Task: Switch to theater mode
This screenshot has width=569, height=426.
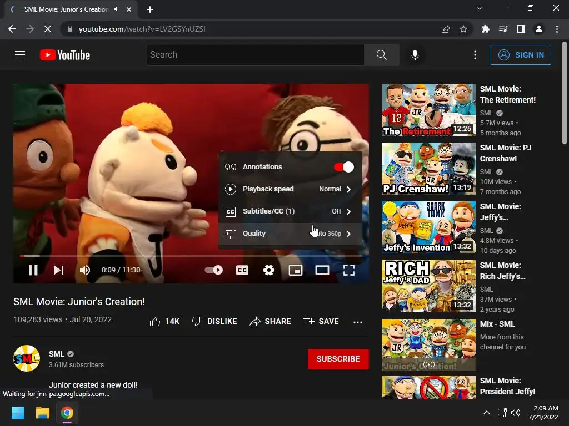Action: tap(322, 270)
